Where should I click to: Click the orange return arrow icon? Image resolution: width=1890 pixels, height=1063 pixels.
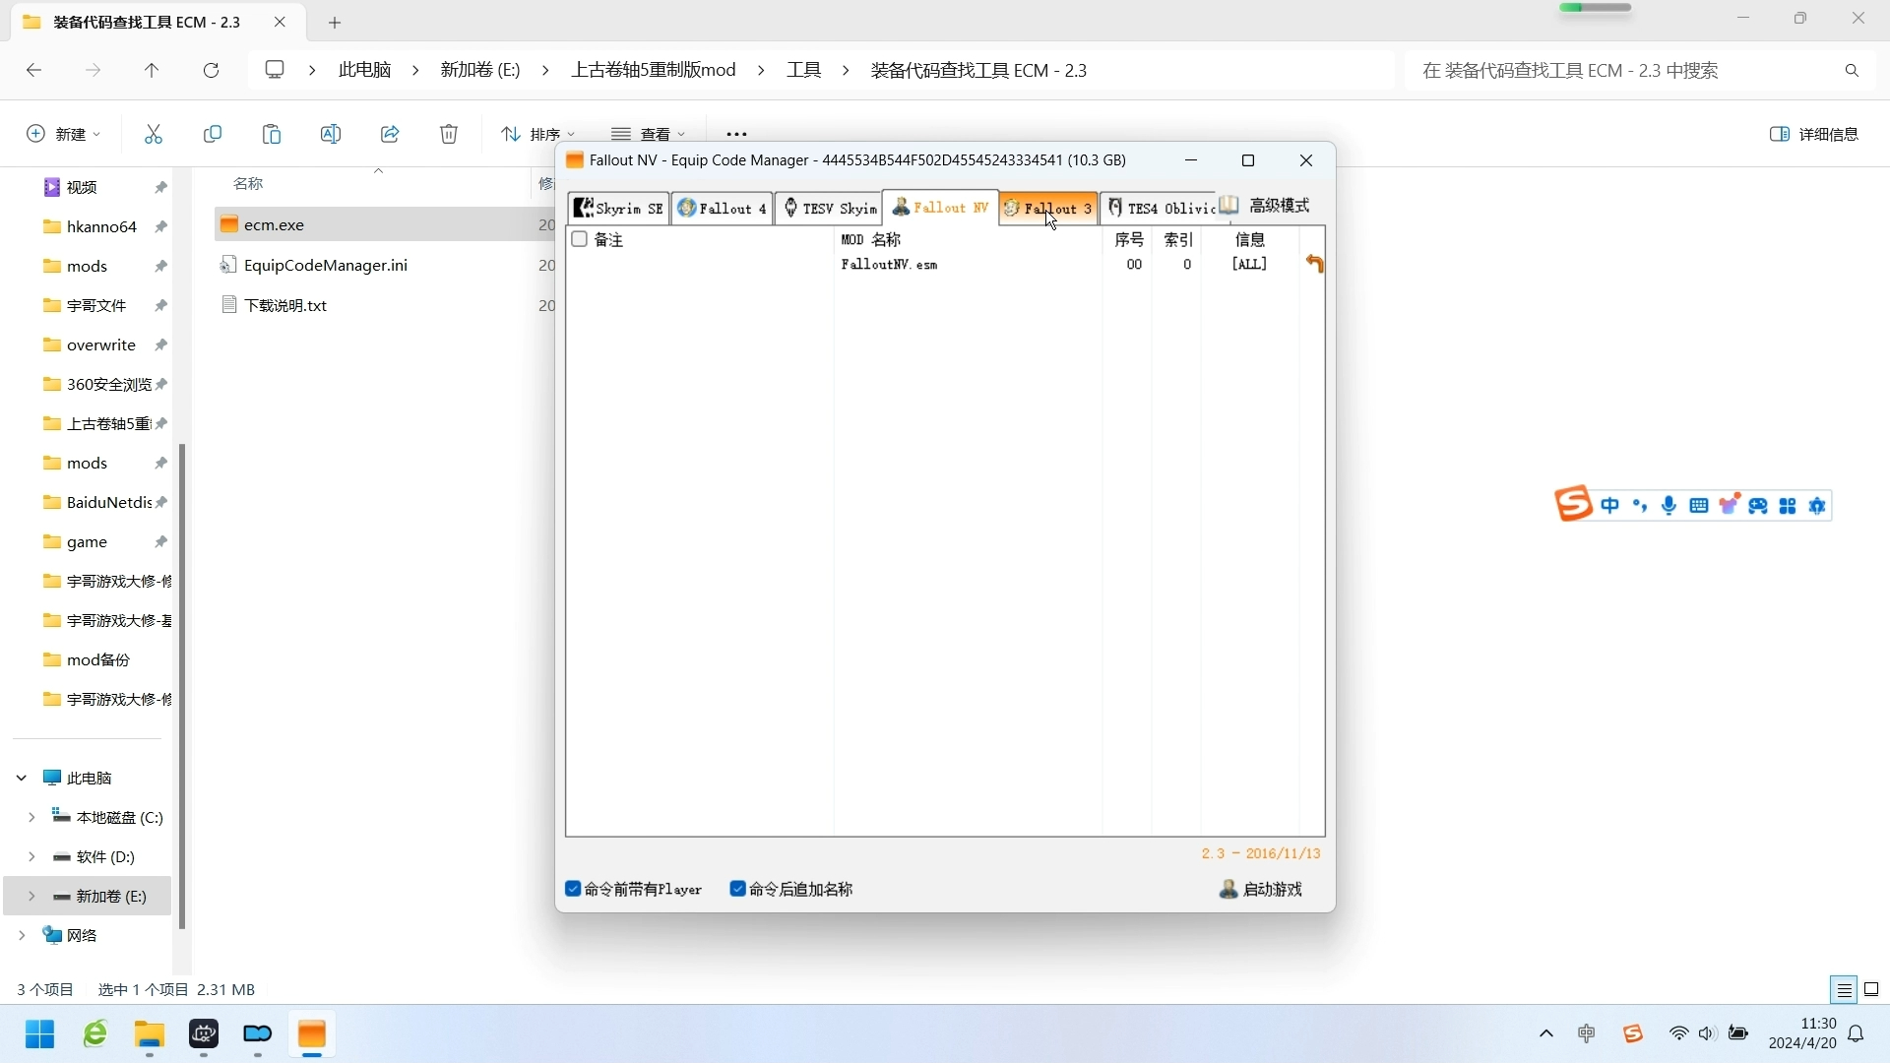[x=1315, y=263]
